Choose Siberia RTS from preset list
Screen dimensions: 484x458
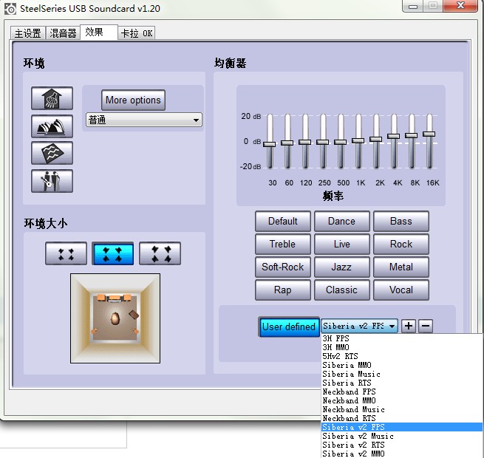tap(402, 383)
